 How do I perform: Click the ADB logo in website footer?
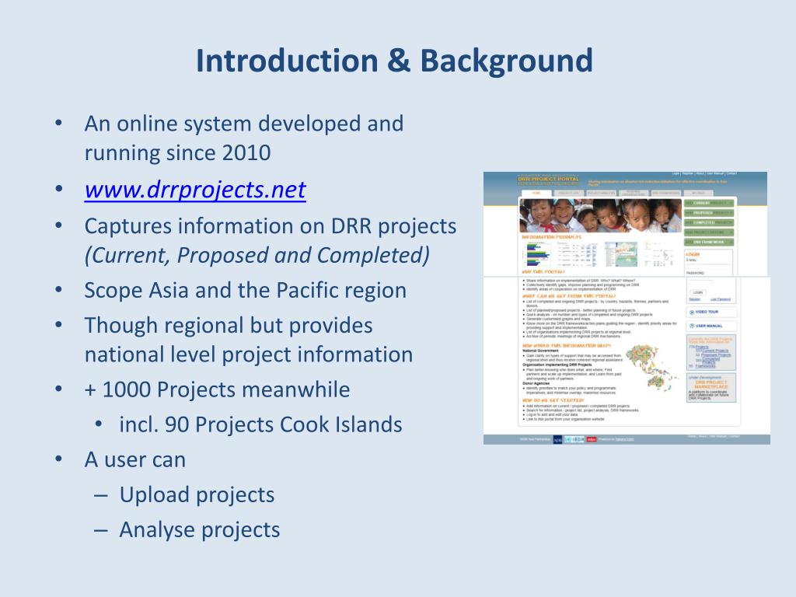point(557,440)
